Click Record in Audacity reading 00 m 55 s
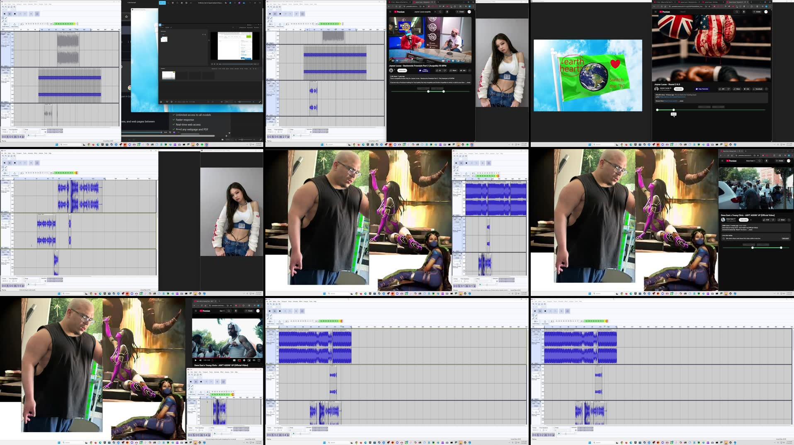The height and width of the screenshot is (445, 794). coord(31,163)
